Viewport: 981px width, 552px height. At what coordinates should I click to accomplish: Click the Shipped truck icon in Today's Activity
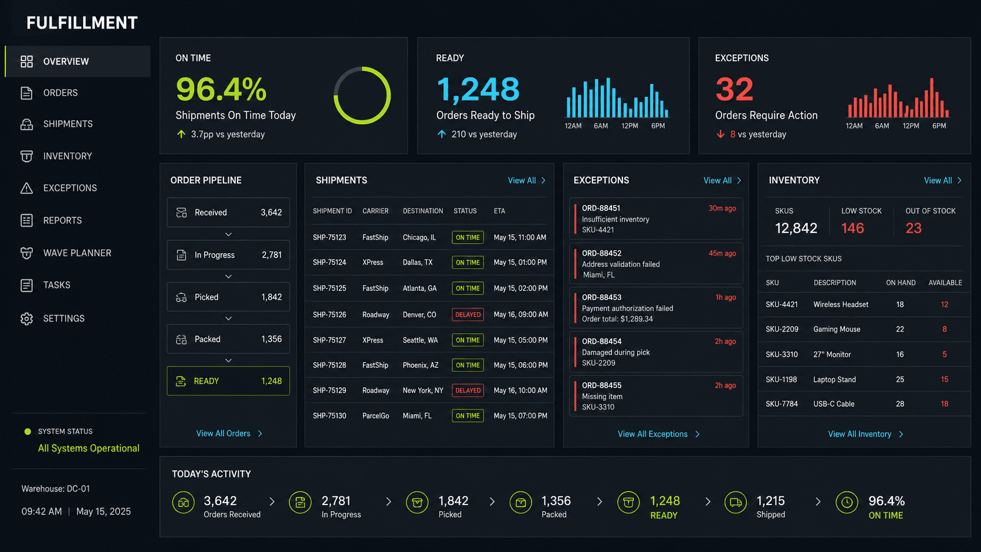coord(736,502)
